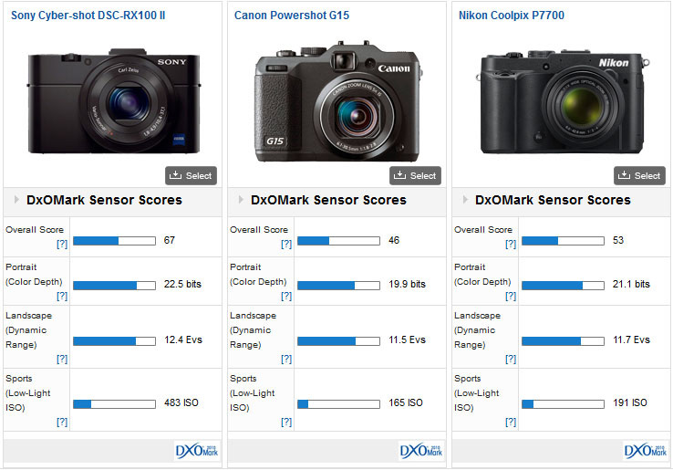Click the Sony 'DxOMark Sensor Scores' heading text
This screenshot has width=673, height=470.
104,200
